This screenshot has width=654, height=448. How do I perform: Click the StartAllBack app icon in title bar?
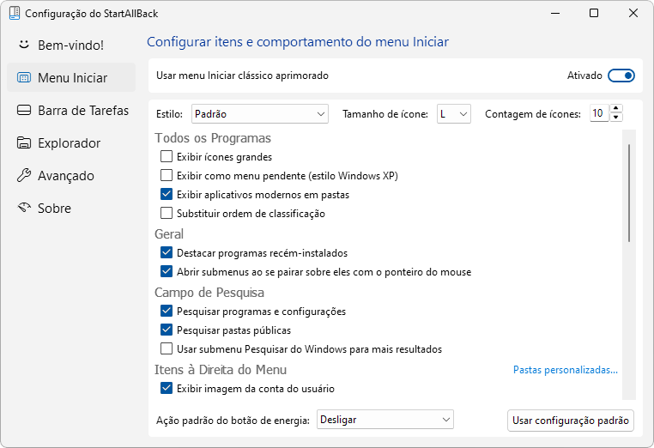tap(13, 14)
